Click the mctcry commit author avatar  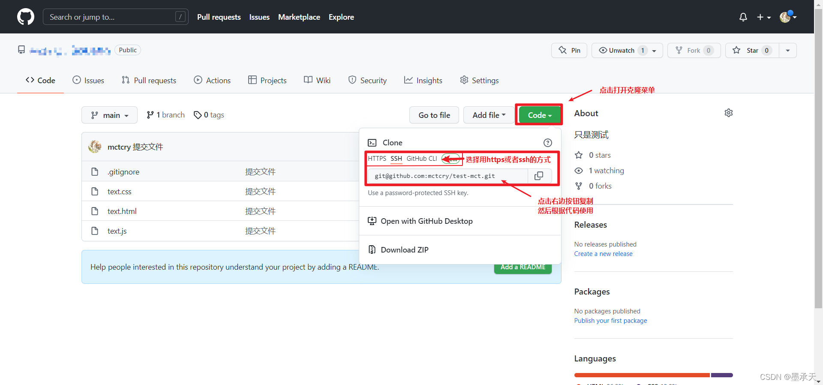tap(95, 147)
